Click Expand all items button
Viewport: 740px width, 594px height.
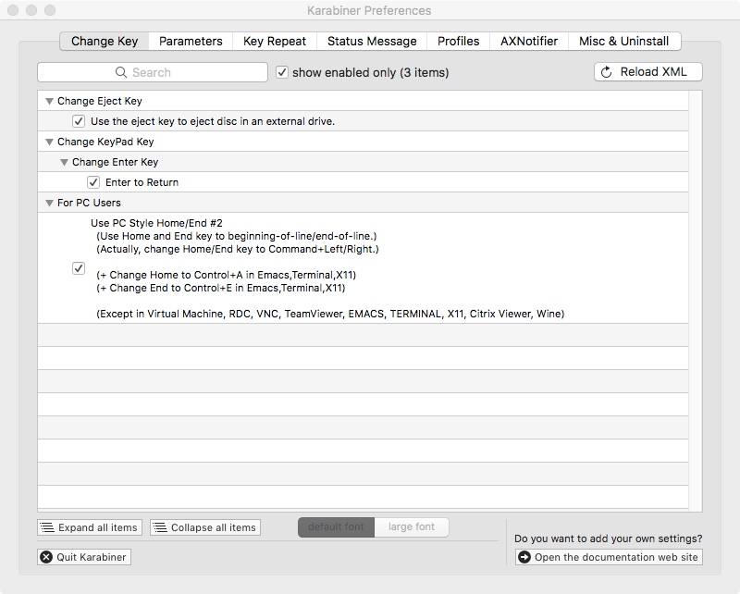pyautogui.click(x=90, y=527)
